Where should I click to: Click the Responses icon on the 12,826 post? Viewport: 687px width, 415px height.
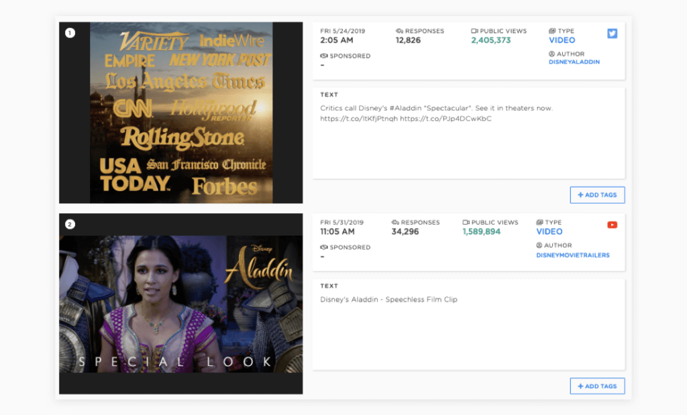click(x=399, y=31)
